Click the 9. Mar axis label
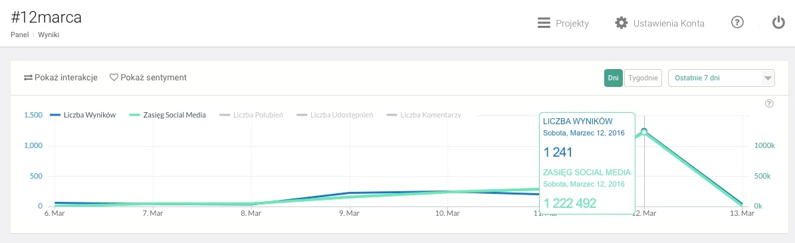 tap(350, 214)
